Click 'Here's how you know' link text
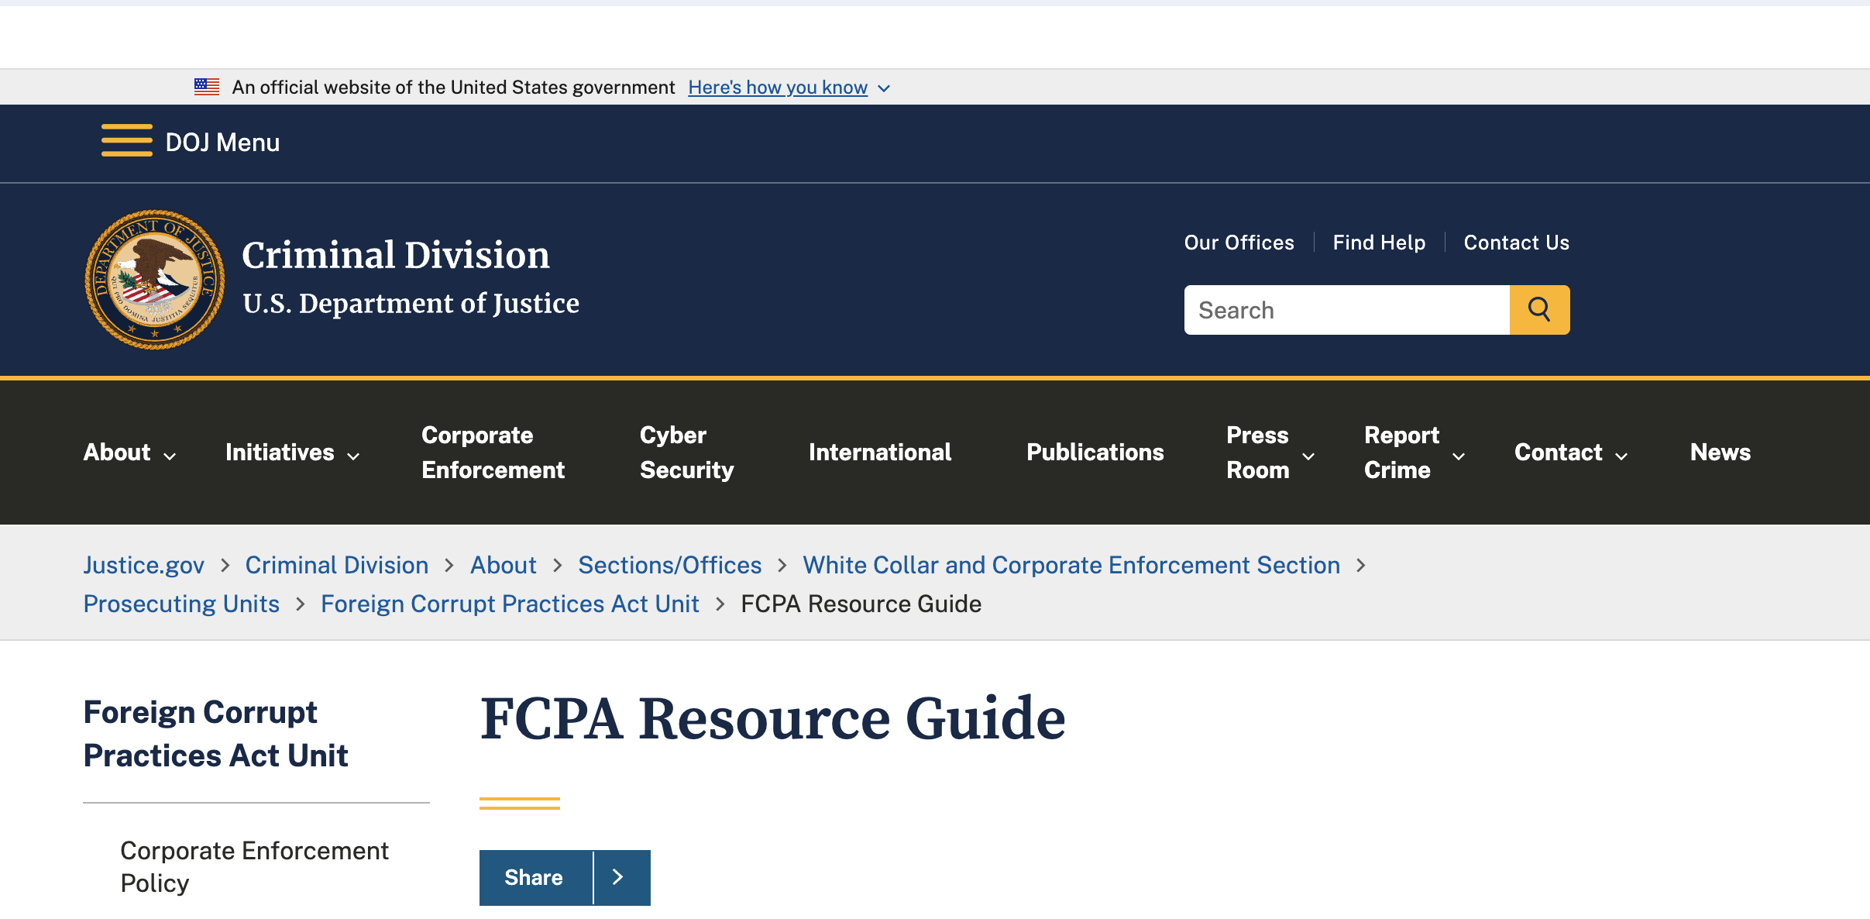The height and width of the screenshot is (919, 1870). click(x=778, y=88)
